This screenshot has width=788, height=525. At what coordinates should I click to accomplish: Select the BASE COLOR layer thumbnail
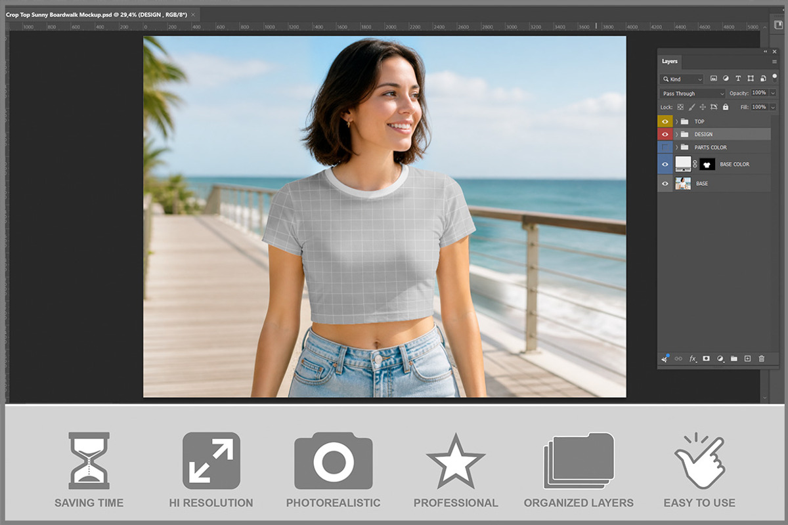(x=684, y=164)
